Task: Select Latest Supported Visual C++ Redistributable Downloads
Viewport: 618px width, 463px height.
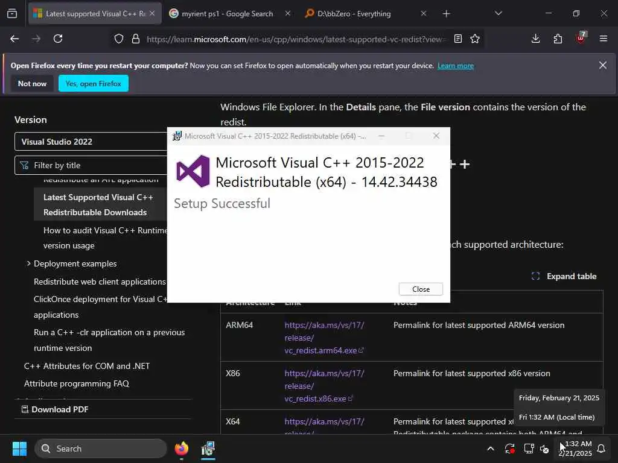Action: 98,205
